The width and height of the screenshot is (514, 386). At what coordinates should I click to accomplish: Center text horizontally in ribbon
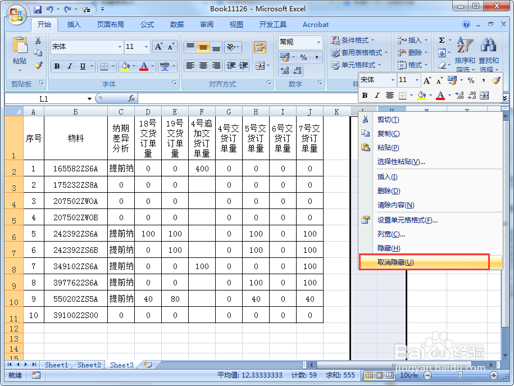tap(203, 66)
